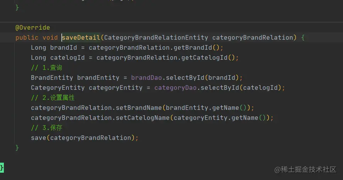Click the comment '// 2.设置属性'
The width and height of the screenshot is (343, 180).
[53, 98]
